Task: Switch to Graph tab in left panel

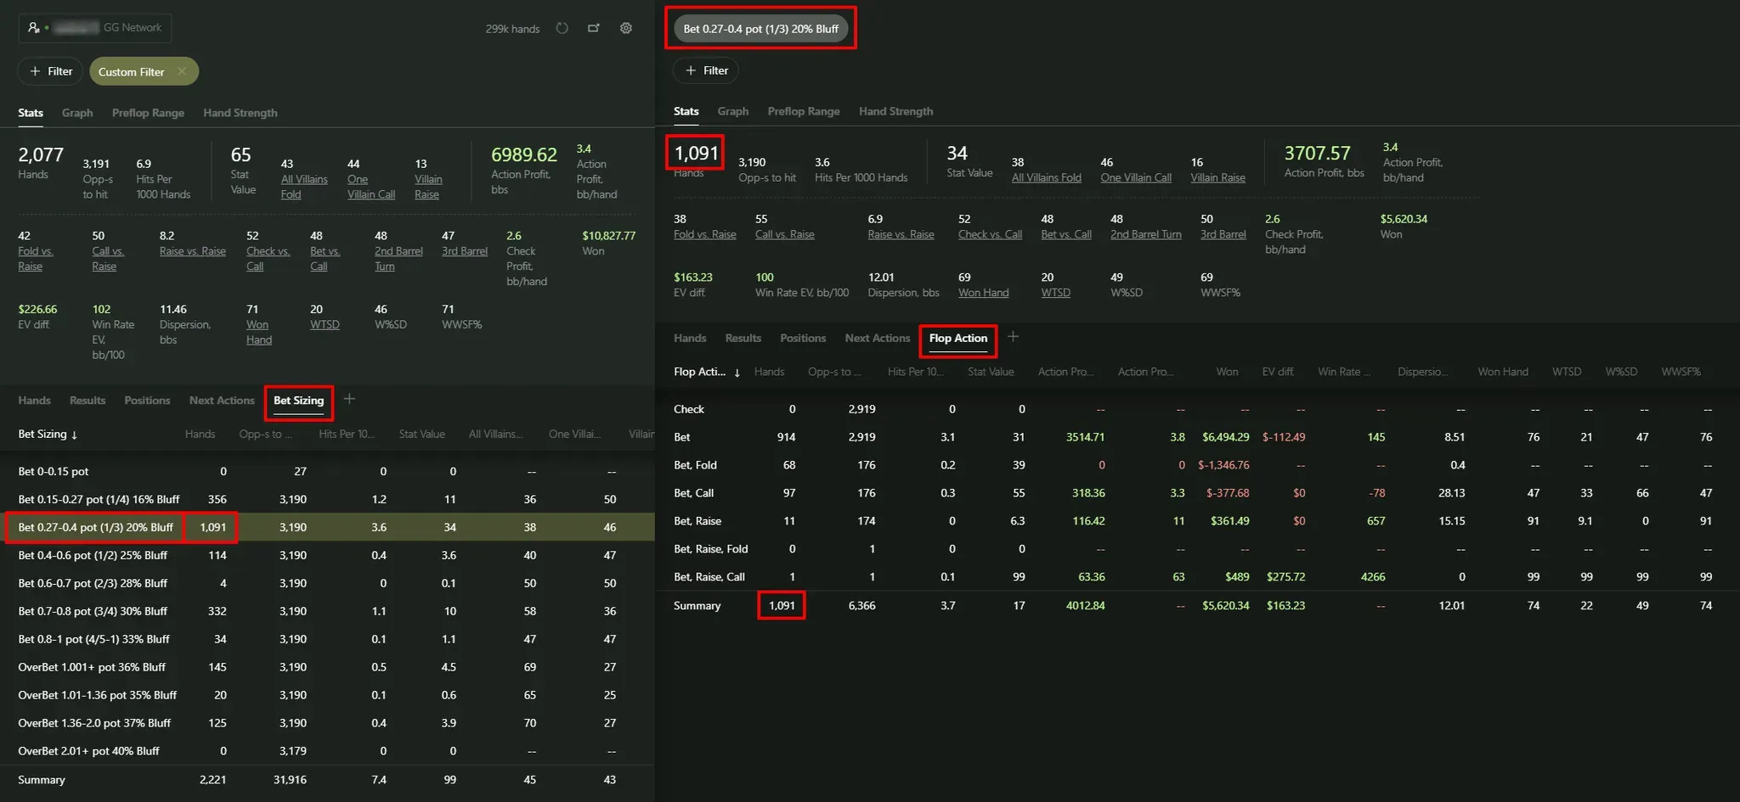Action: pyautogui.click(x=77, y=113)
